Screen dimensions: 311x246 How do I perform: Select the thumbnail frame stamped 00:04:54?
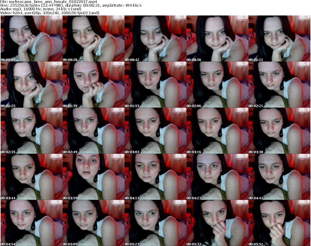pyautogui.click(x=31, y=223)
